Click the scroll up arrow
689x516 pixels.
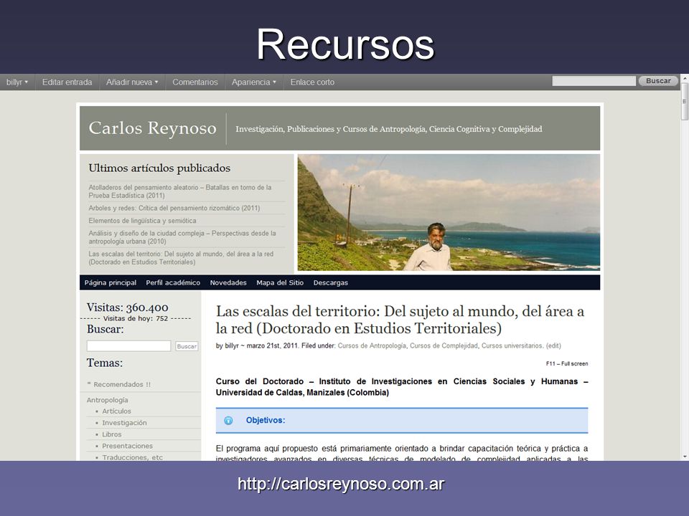[x=684, y=78]
